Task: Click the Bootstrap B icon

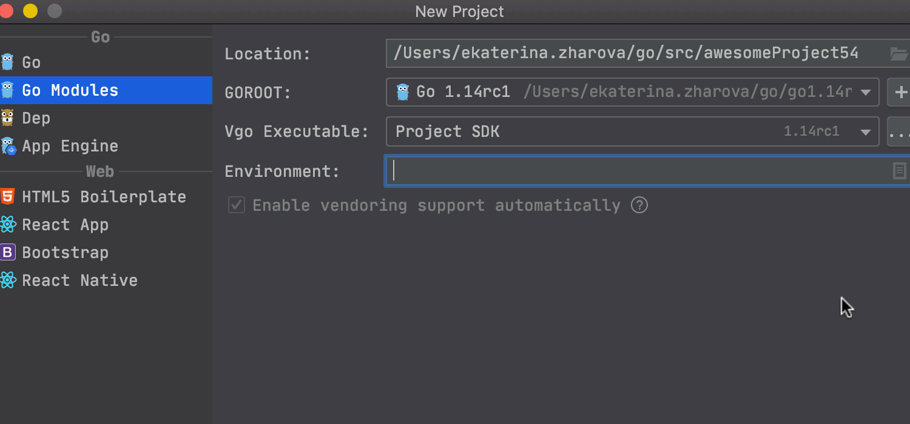Action: pos(7,252)
